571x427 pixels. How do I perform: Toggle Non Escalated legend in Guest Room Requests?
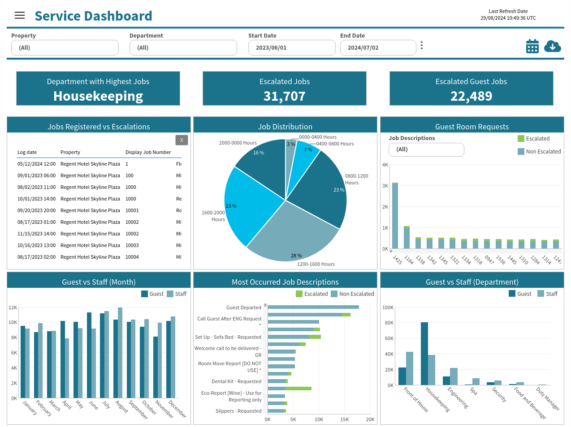click(x=539, y=152)
